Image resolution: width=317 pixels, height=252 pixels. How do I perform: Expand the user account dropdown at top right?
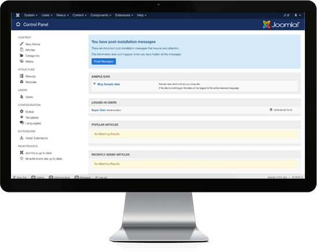pos(297,15)
